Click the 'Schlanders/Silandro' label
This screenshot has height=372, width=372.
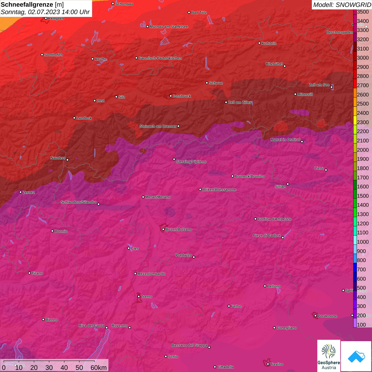(79, 202)
